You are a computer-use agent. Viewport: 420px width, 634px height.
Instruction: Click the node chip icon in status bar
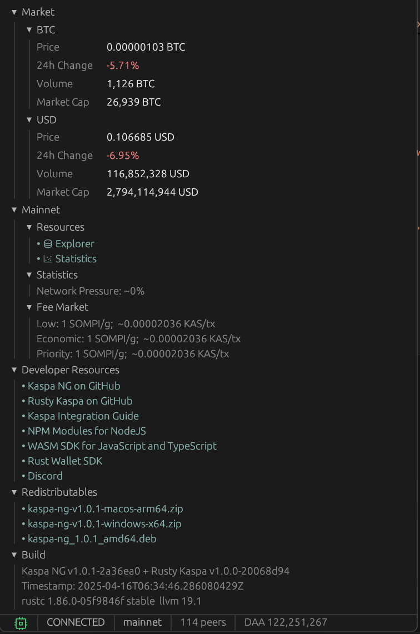[x=21, y=623]
